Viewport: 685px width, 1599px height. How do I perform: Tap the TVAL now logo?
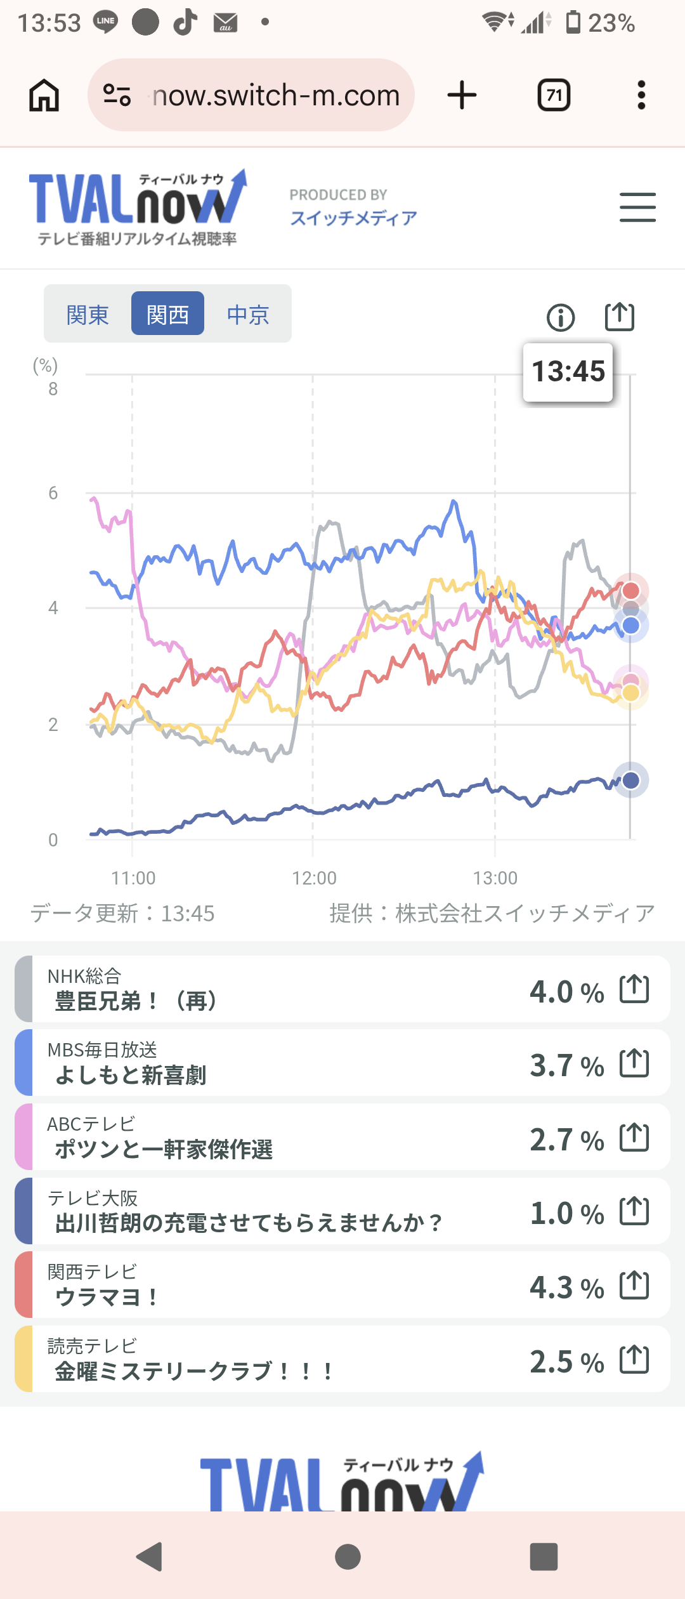138,206
